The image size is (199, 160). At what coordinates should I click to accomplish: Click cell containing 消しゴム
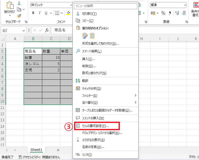coord(33,64)
